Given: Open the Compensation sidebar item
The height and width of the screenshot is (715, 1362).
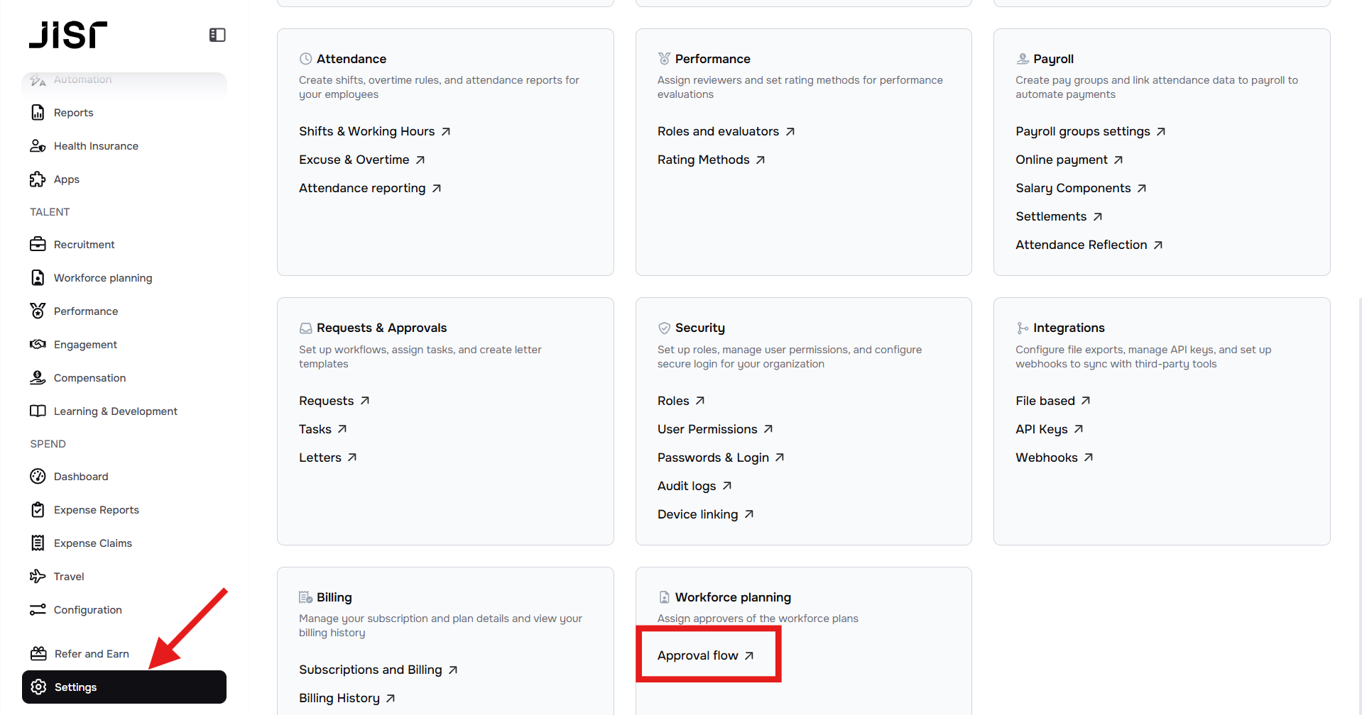Looking at the screenshot, I should (x=89, y=378).
